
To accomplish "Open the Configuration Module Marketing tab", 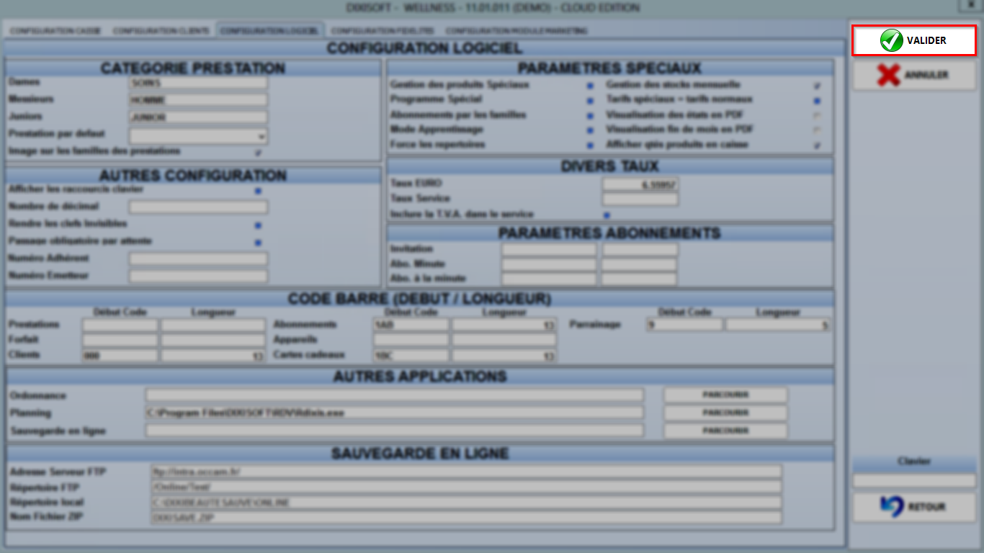I will point(516,31).
